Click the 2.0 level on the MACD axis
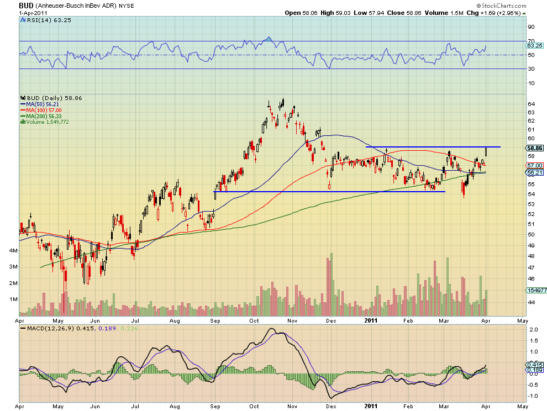The image size is (547, 411). point(534,329)
